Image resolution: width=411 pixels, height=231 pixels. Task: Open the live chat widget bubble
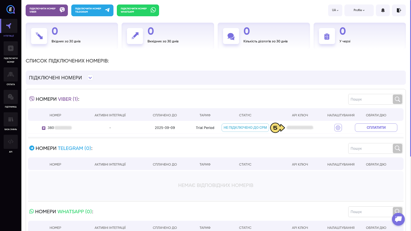coord(398,219)
